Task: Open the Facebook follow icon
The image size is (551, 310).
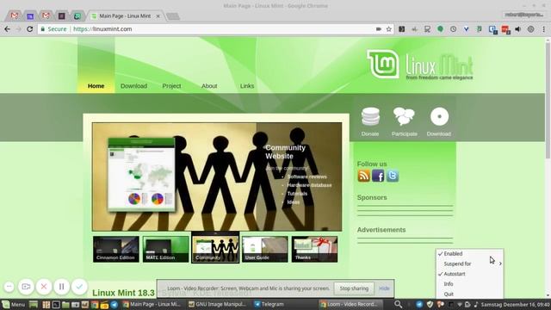Action: coord(378,176)
